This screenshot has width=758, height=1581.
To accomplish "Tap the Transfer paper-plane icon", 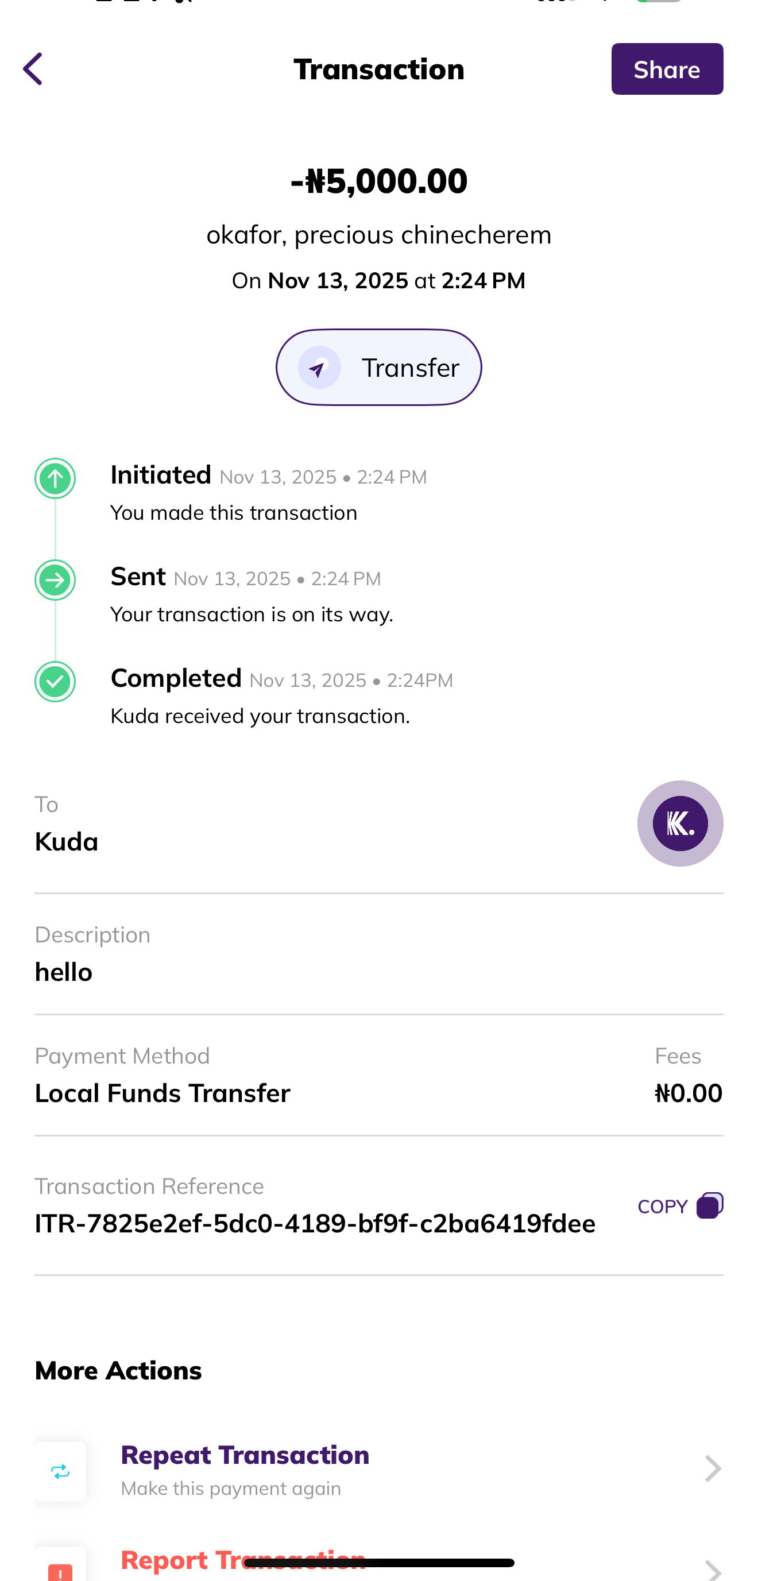I will [x=319, y=368].
